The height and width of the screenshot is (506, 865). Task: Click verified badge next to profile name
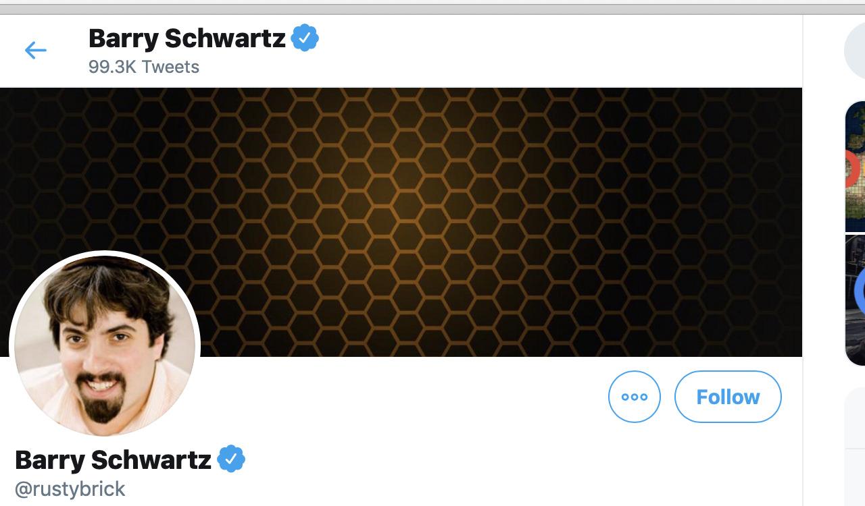(231, 459)
